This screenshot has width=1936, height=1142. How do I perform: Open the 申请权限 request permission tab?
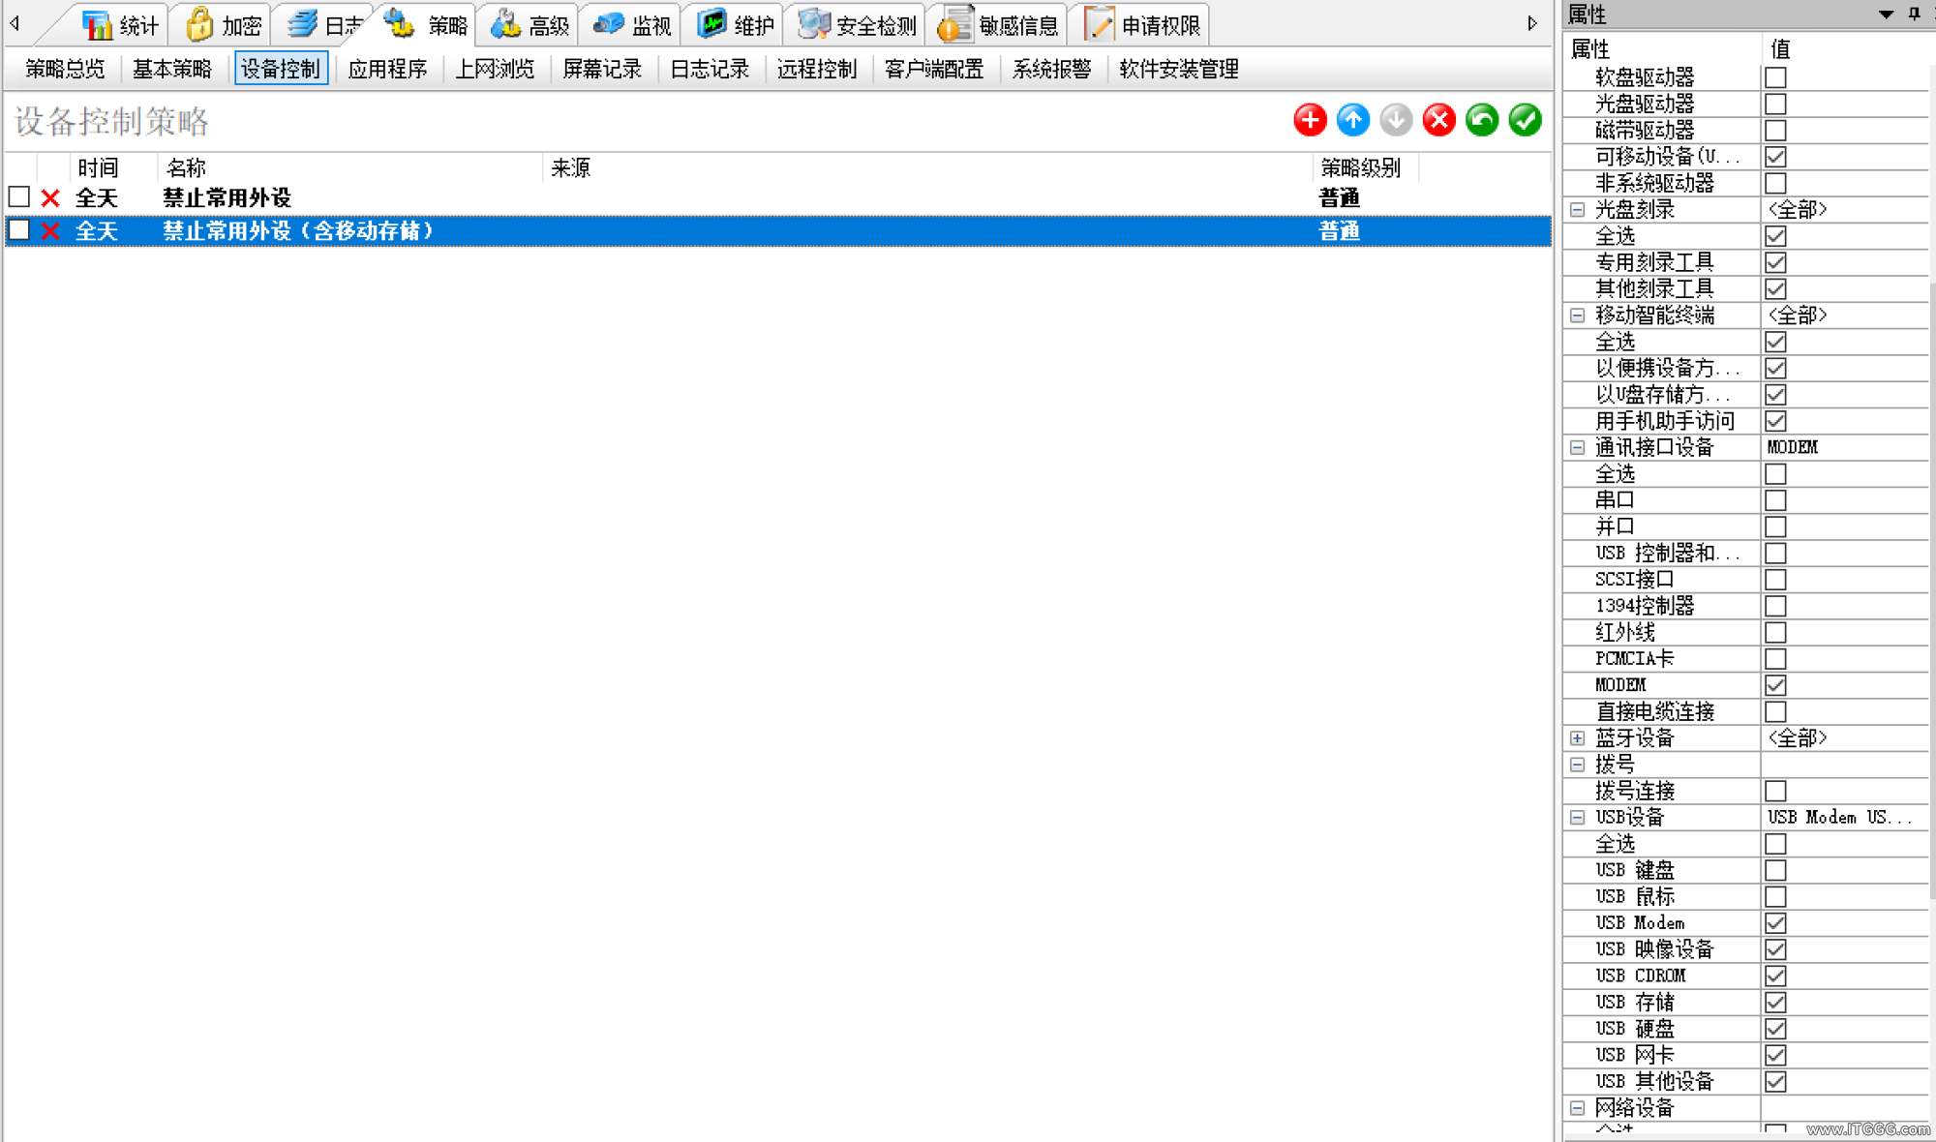click(x=1142, y=25)
